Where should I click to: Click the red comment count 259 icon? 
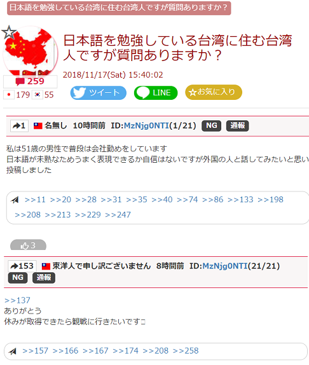30,81
